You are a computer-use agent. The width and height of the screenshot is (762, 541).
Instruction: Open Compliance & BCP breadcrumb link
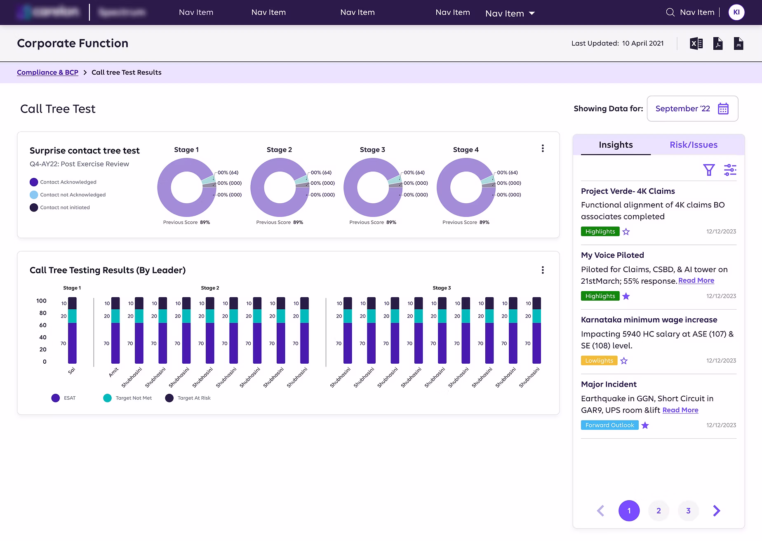click(47, 72)
